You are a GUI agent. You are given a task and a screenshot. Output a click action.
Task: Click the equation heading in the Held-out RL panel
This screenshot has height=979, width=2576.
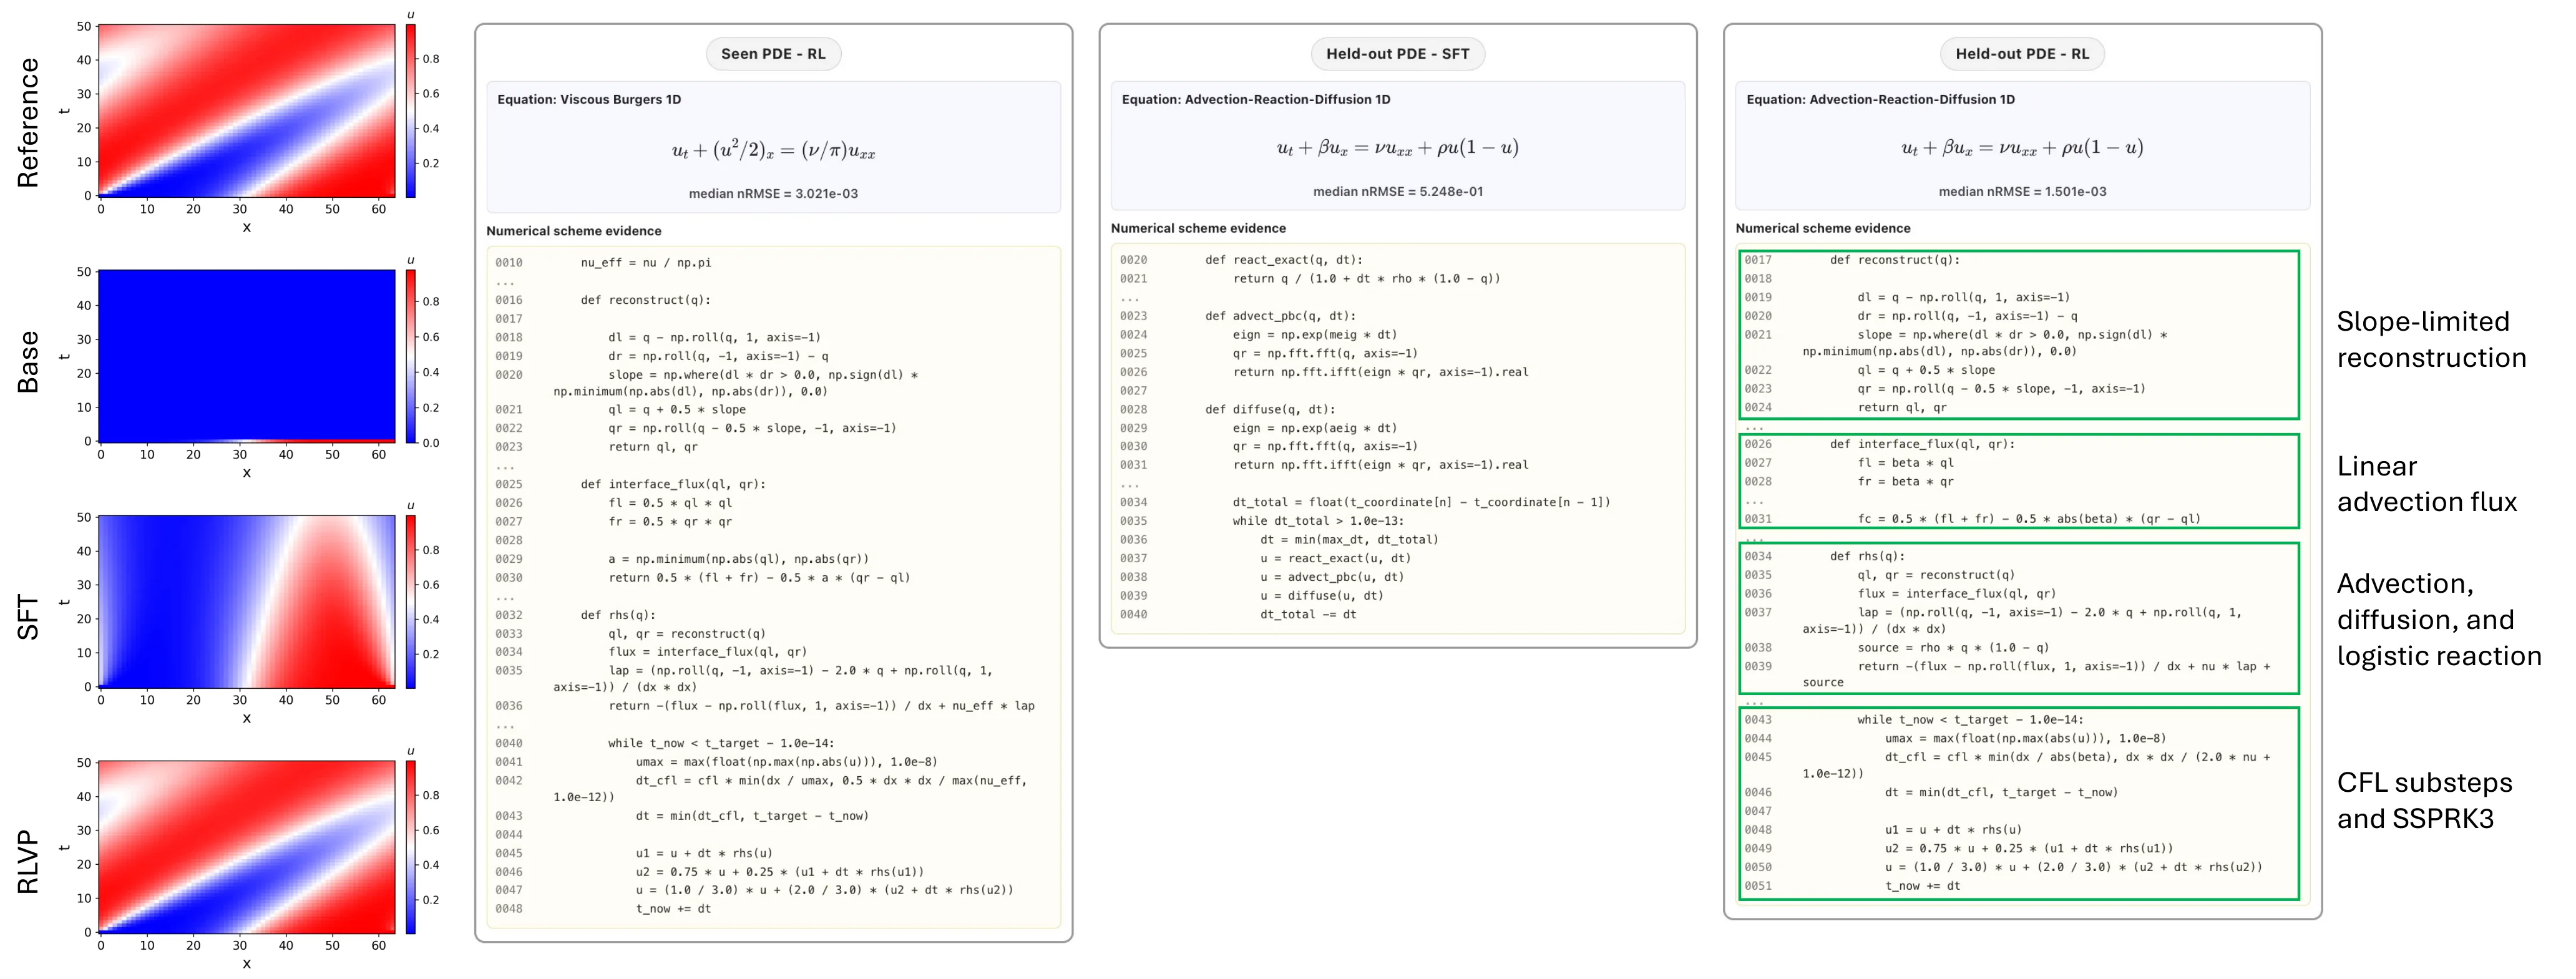click(x=1880, y=100)
